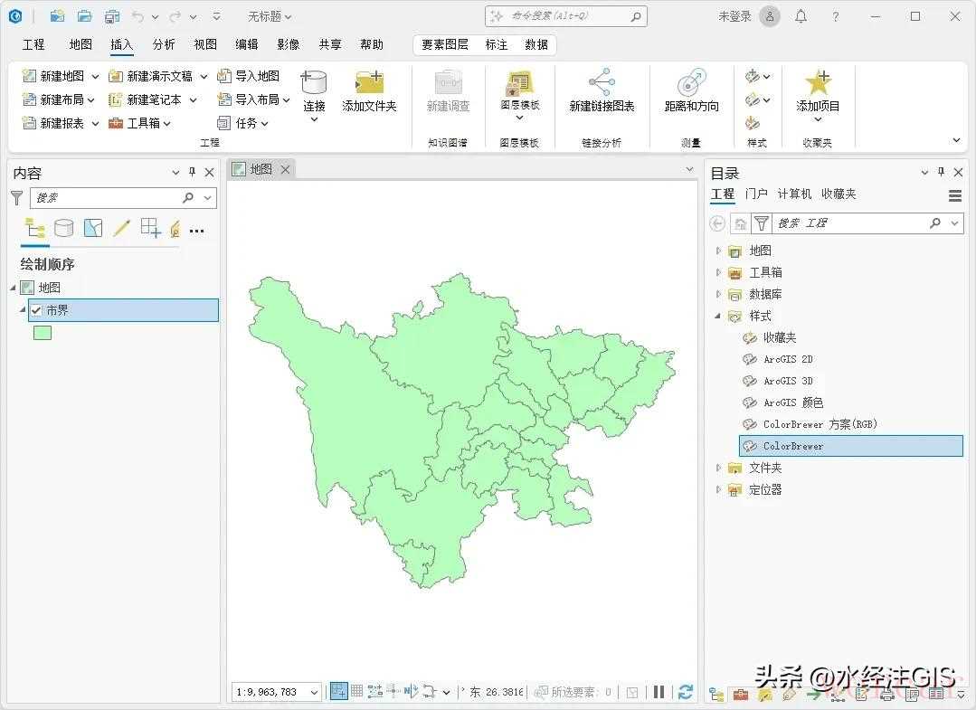976x710 pixels.
Task: Click the pause drawing icon
Action: pos(659,692)
